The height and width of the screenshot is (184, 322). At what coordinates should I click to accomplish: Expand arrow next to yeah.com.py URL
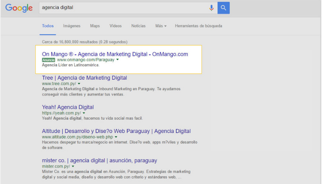coord(84,113)
